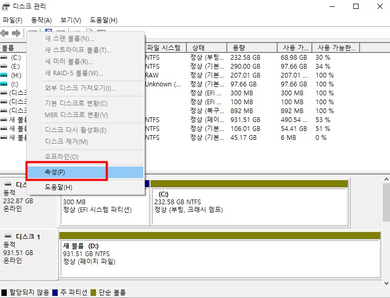Choose 속성(P) in the context menu

[86, 172]
